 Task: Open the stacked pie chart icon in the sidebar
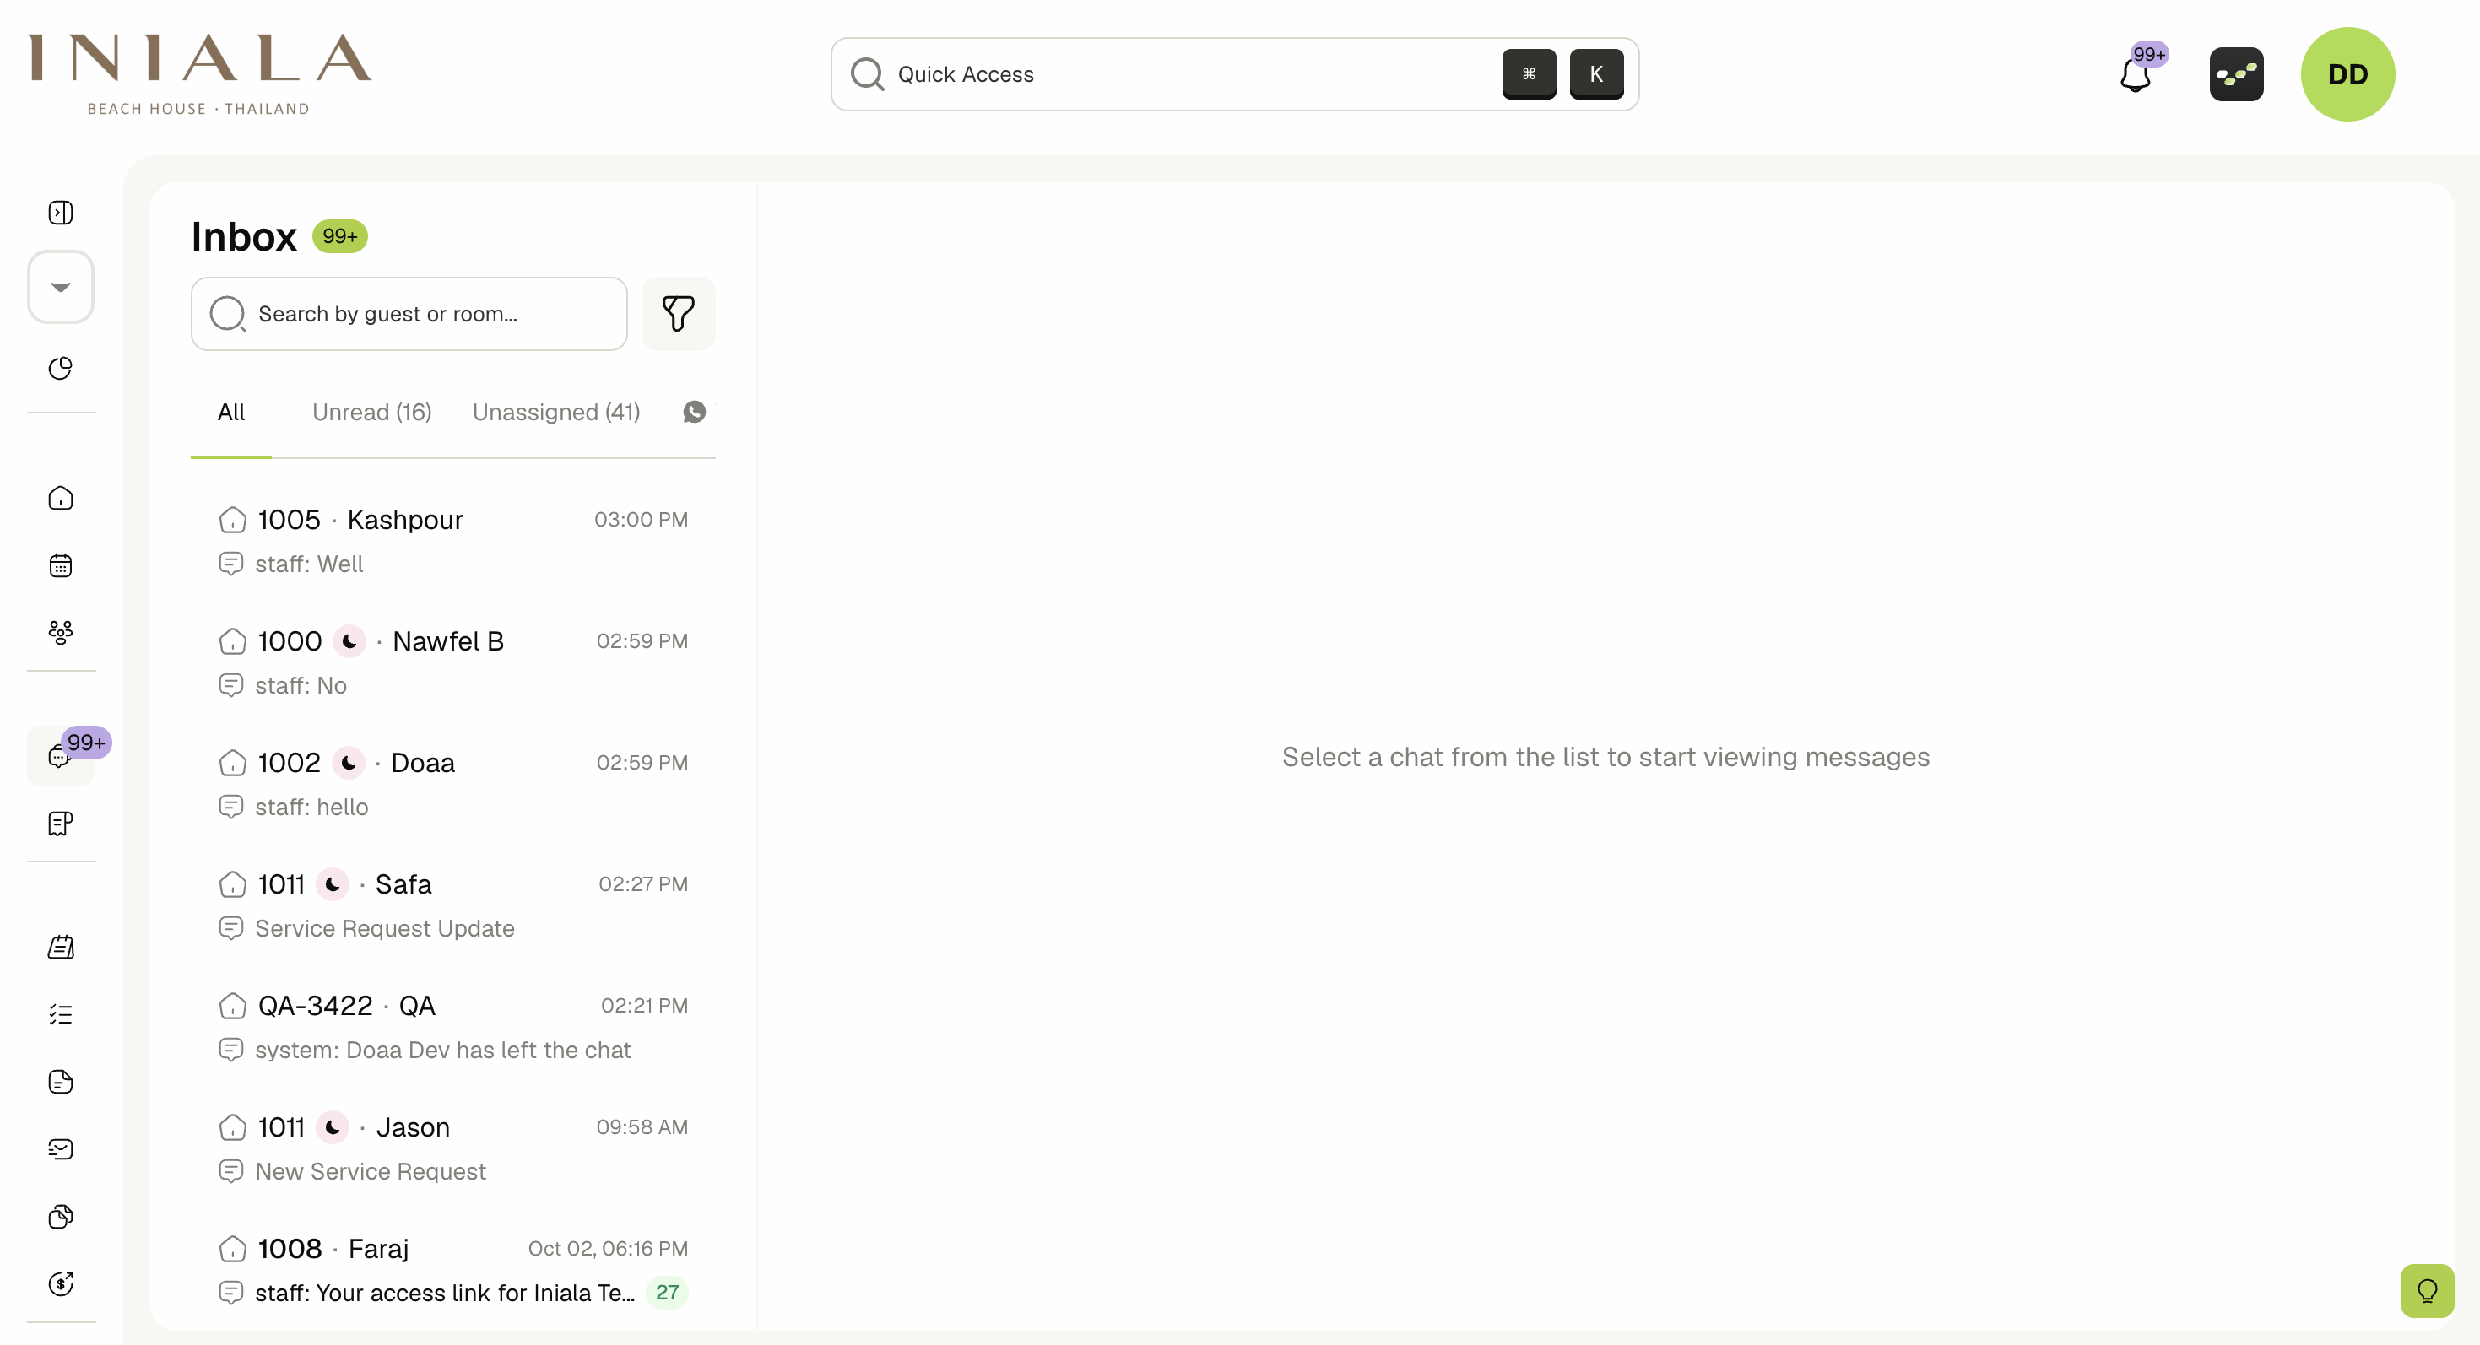click(61, 1216)
